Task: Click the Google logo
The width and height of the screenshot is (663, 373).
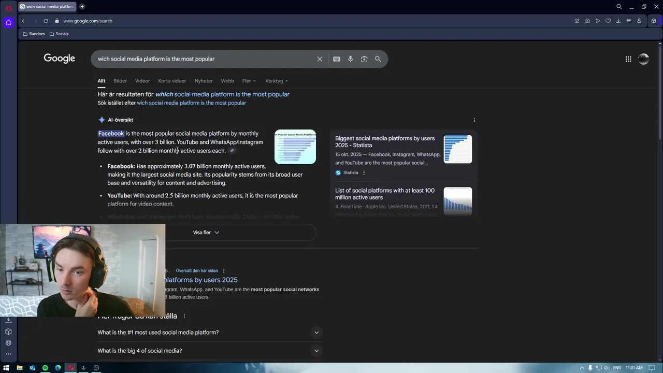Action: coord(60,59)
